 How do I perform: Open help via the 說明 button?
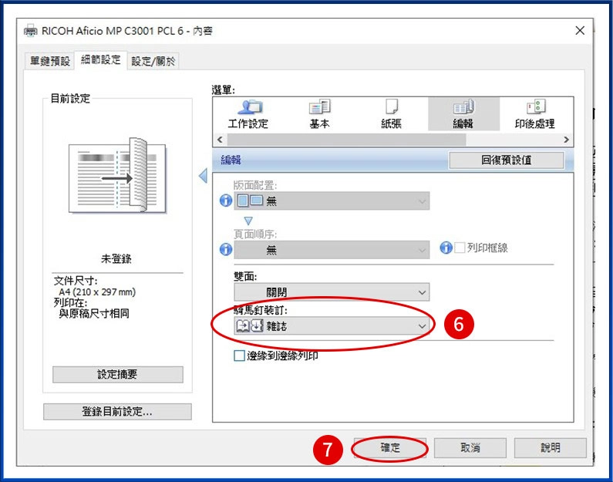(550, 447)
